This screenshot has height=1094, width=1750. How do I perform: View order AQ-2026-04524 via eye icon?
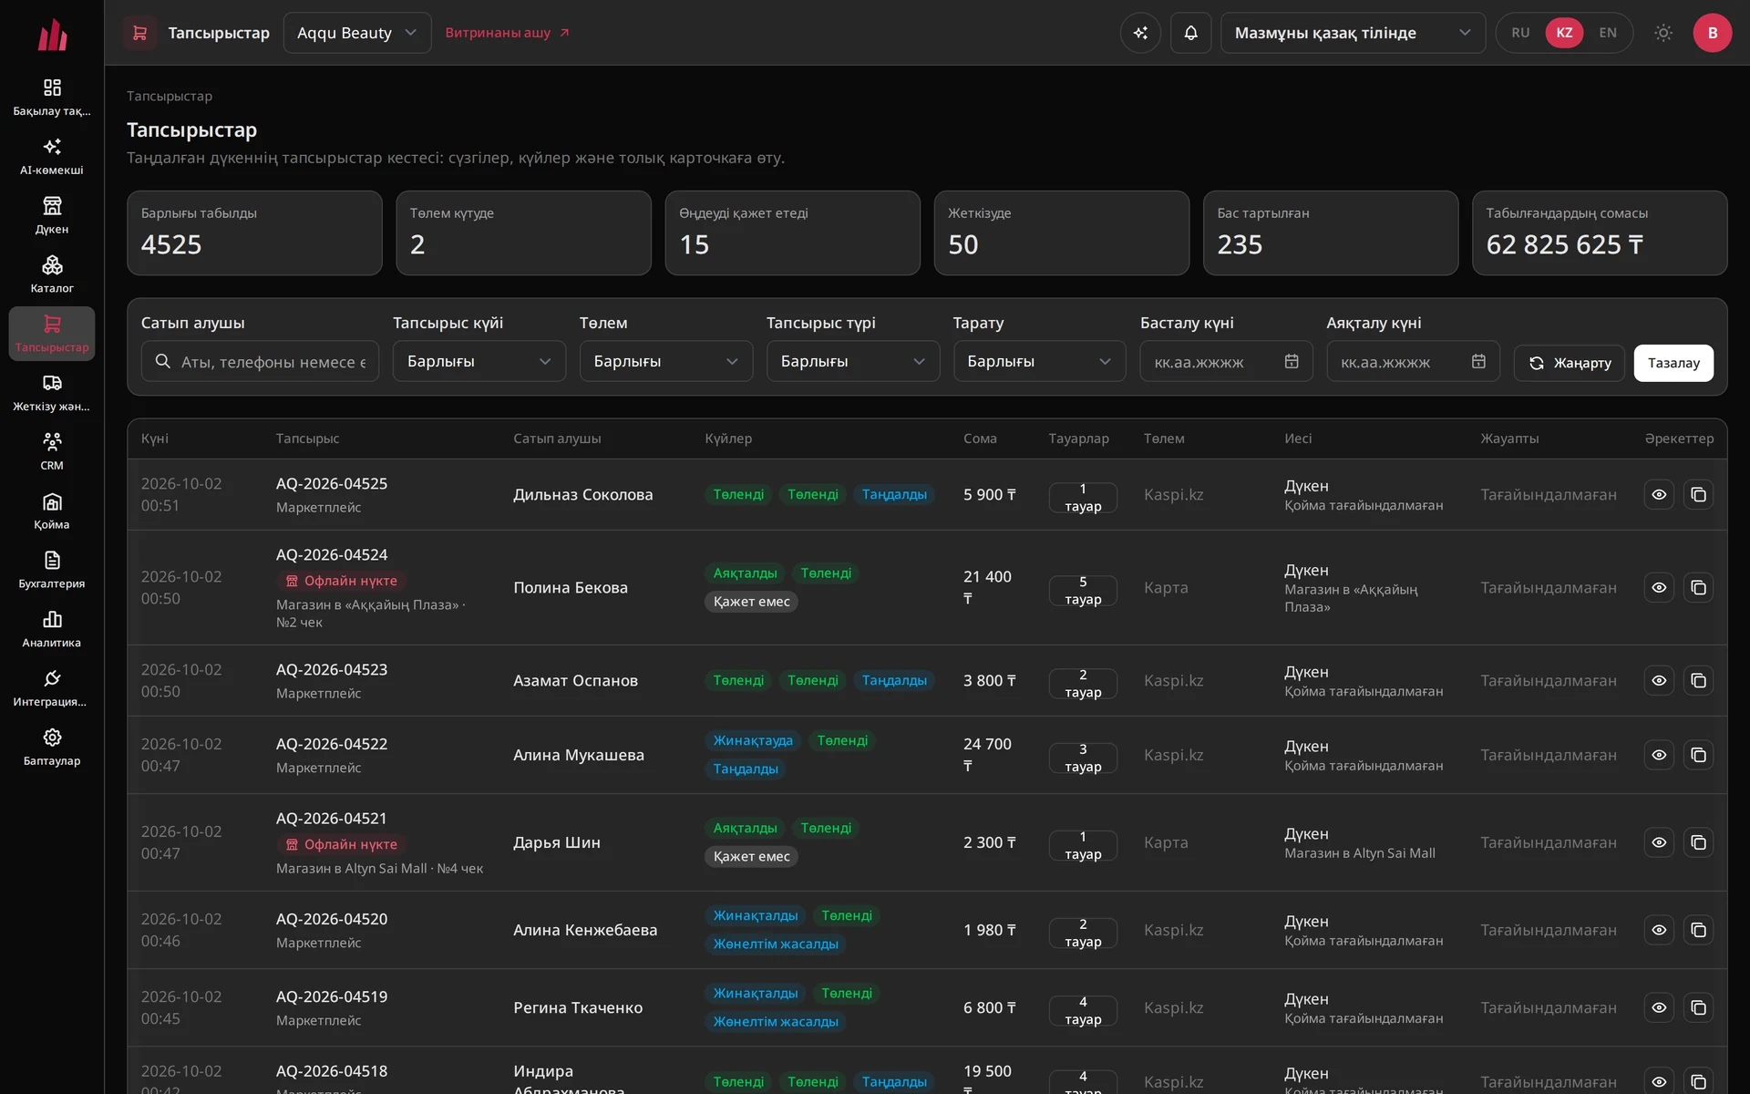(x=1659, y=587)
